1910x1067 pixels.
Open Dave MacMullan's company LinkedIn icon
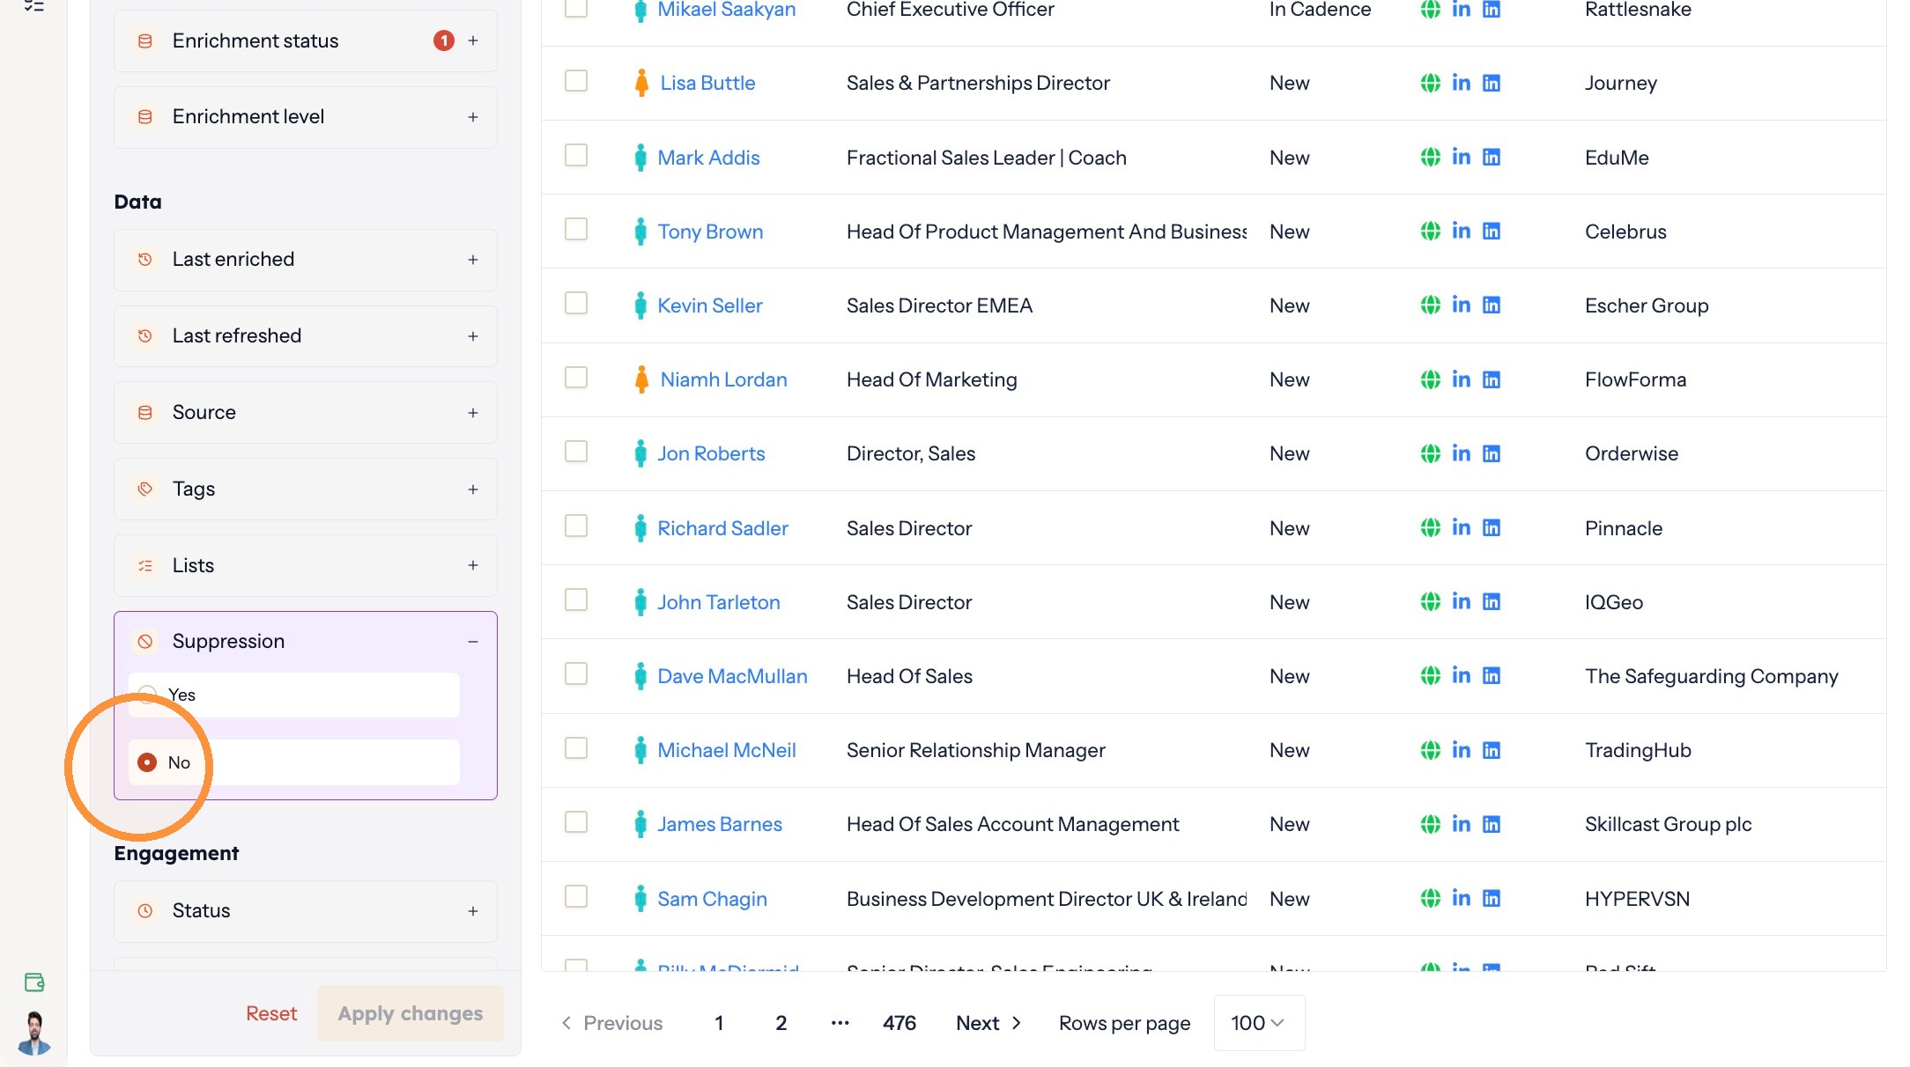tap(1492, 676)
